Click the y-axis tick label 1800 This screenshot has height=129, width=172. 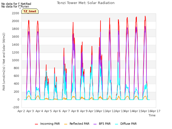click(x=16, y=29)
